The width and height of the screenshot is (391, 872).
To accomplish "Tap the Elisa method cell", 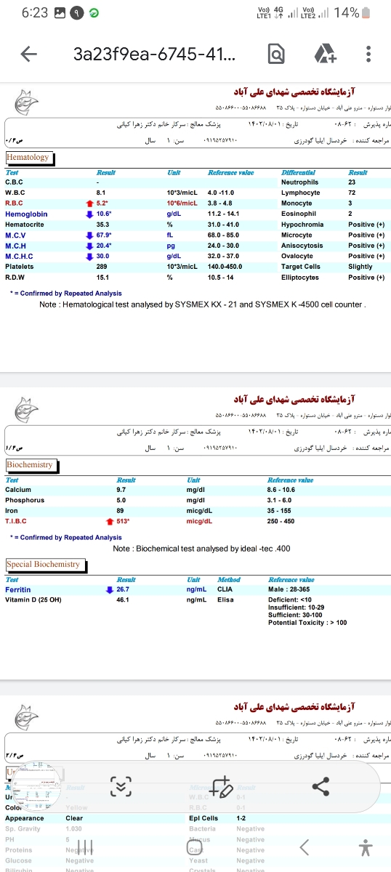I will (x=225, y=600).
